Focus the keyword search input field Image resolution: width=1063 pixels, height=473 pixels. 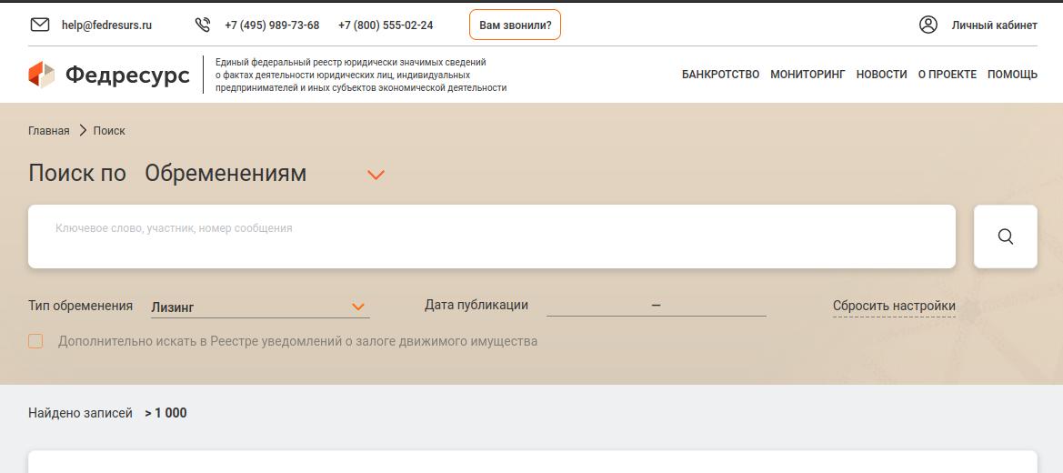(x=491, y=236)
